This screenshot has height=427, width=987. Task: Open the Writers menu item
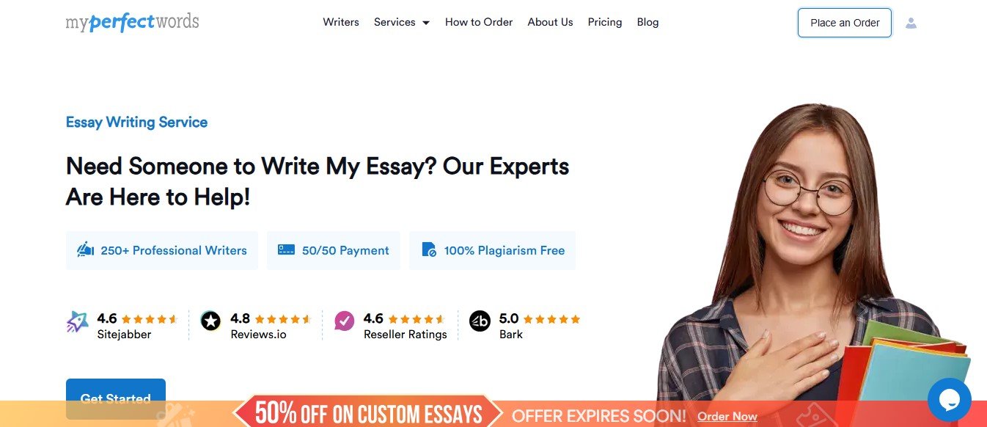[341, 22]
